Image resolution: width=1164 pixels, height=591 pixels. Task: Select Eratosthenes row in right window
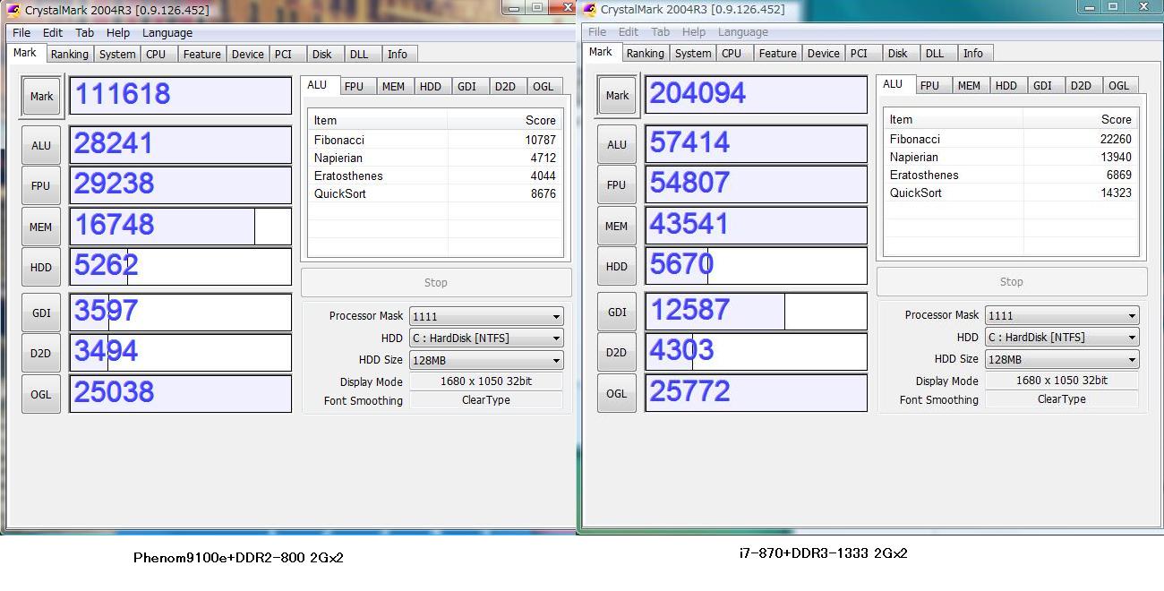point(1011,175)
